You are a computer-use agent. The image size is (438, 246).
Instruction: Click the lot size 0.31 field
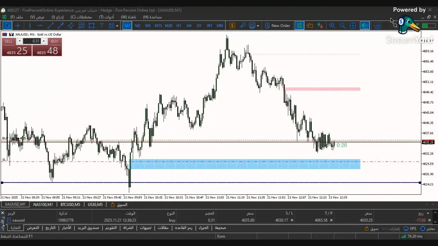(x=32, y=41)
